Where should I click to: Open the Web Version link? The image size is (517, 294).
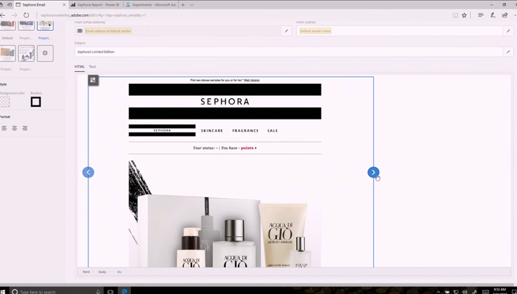[252, 80]
